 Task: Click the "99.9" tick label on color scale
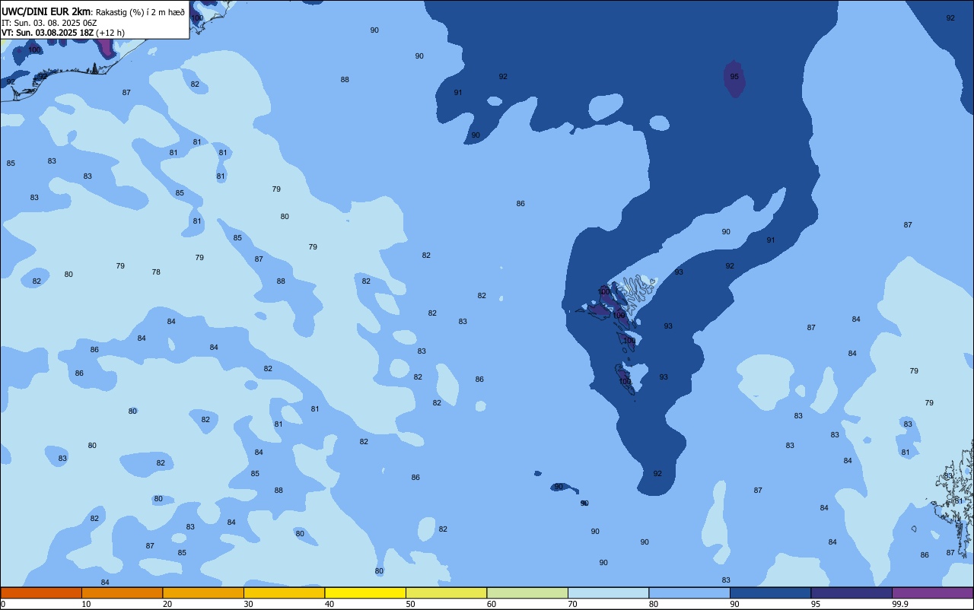900,604
